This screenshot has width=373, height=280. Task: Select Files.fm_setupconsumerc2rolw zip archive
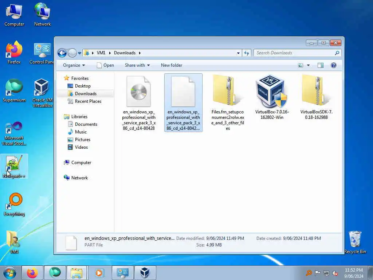click(228, 103)
